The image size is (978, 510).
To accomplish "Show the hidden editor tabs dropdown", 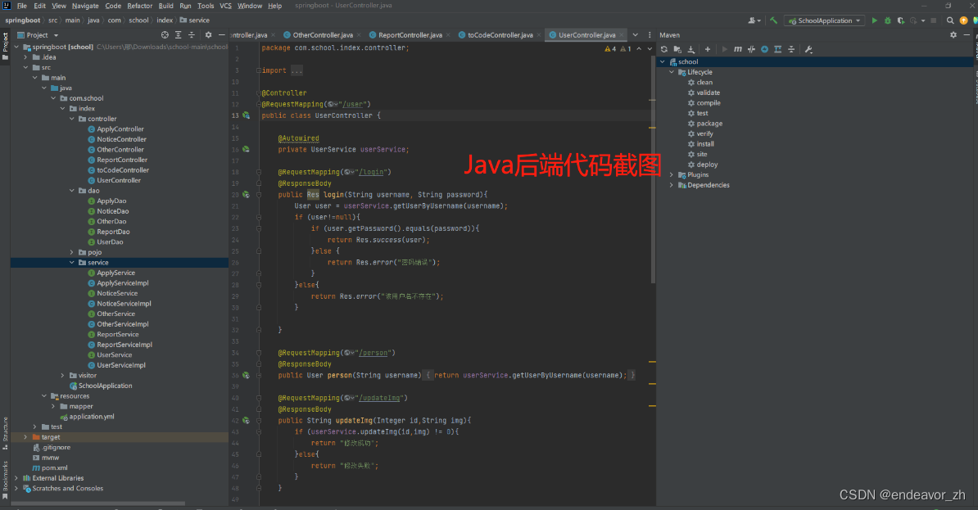I will (636, 35).
